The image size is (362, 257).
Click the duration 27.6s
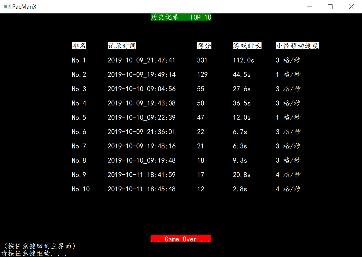242,89
